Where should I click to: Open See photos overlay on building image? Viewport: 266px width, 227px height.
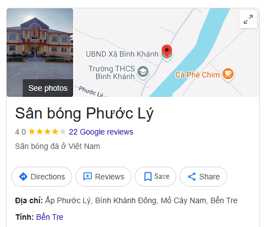[48, 88]
